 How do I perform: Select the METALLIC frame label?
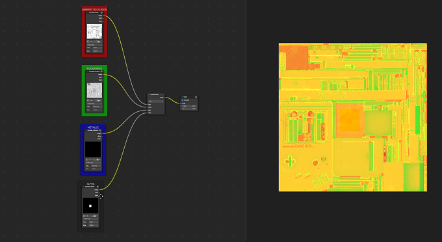[93, 128]
